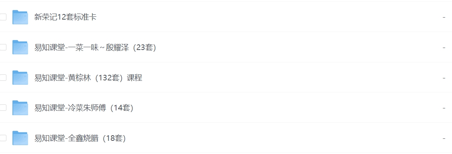Click the folder icon for 新荣记12套标准卡
Image resolution: width=452 pixels, height=154 pixels.
(x=20, y=17)
